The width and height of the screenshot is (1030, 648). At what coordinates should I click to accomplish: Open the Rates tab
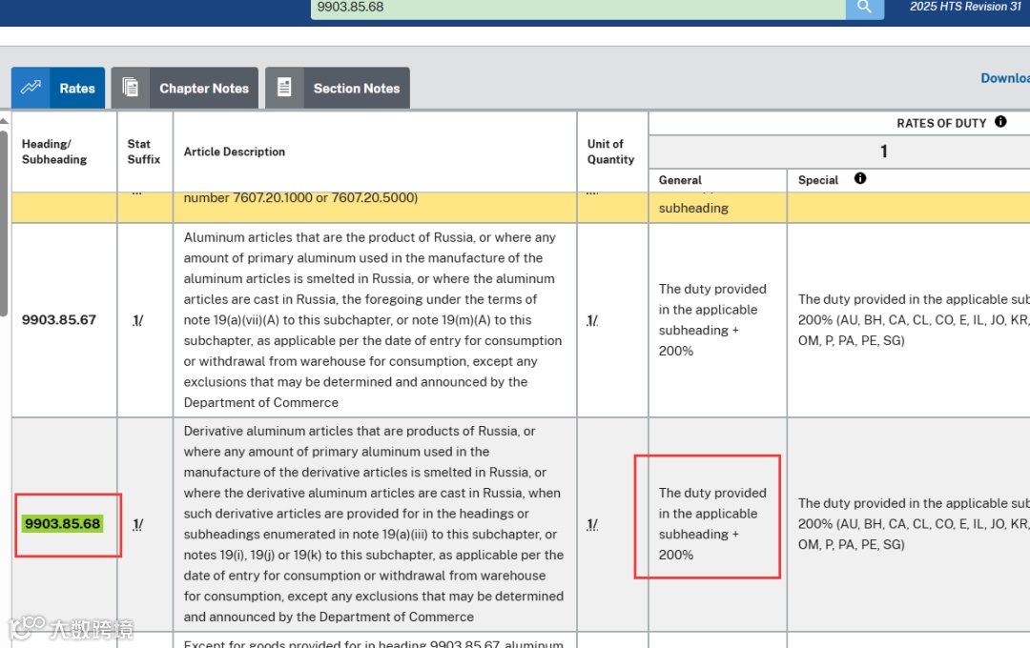tap(58, 88)
